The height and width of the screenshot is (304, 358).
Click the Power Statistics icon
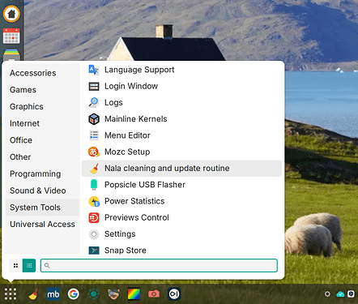pos(94,201)
